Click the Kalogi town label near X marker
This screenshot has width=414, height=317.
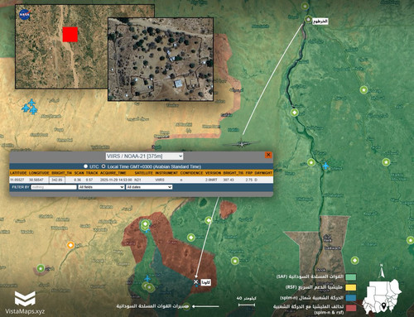[x=206, y=282]
